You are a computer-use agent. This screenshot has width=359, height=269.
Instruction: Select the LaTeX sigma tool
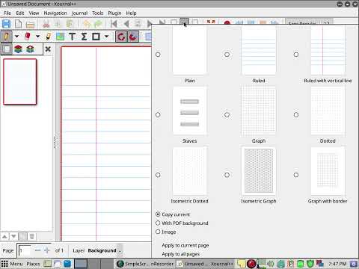(84, 37)
